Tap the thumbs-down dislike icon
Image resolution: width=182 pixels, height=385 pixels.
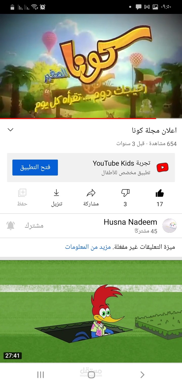pos(125,193)
